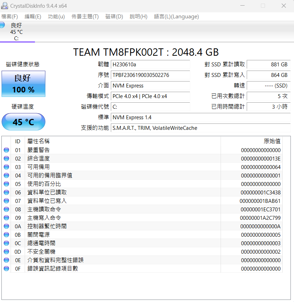This screenshot has width=294, height=302.
Task: Click the CrystalDiskInfo app icon in title bar
Action: tap(5, 6)
